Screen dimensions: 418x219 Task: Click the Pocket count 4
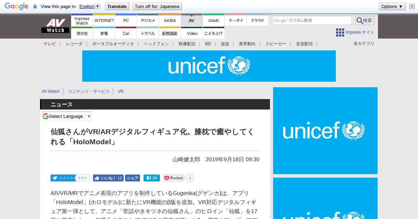[190, 178]
